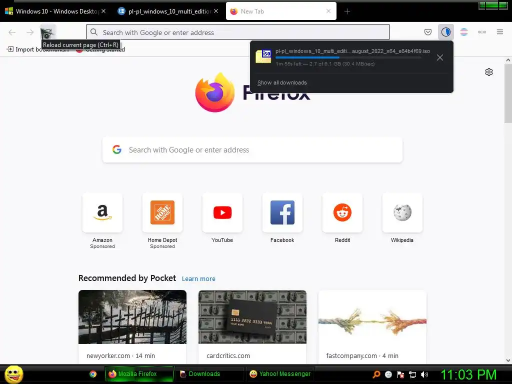Focus the page Search with Google box
This screenshot has height=384, width=512.
252,149
